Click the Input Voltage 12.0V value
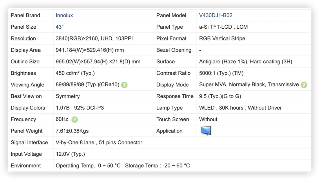This screenshot has height=180, width=319. click(x=70, y=154)
